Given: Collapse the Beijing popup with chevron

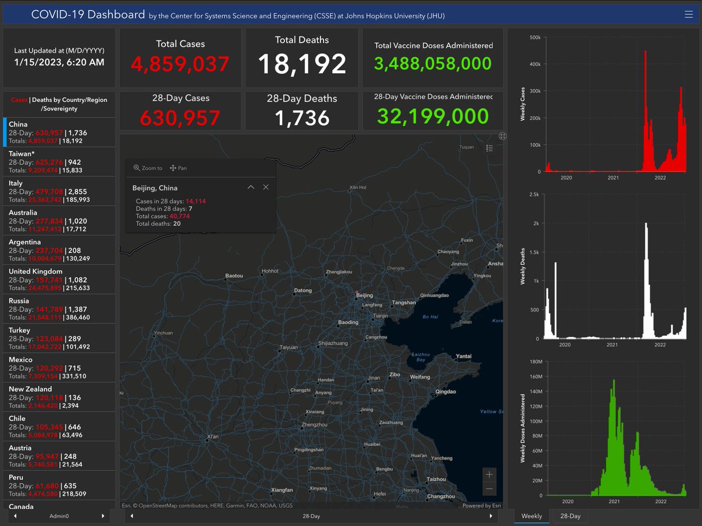Looking at the screenshot, I should [250, 187].
